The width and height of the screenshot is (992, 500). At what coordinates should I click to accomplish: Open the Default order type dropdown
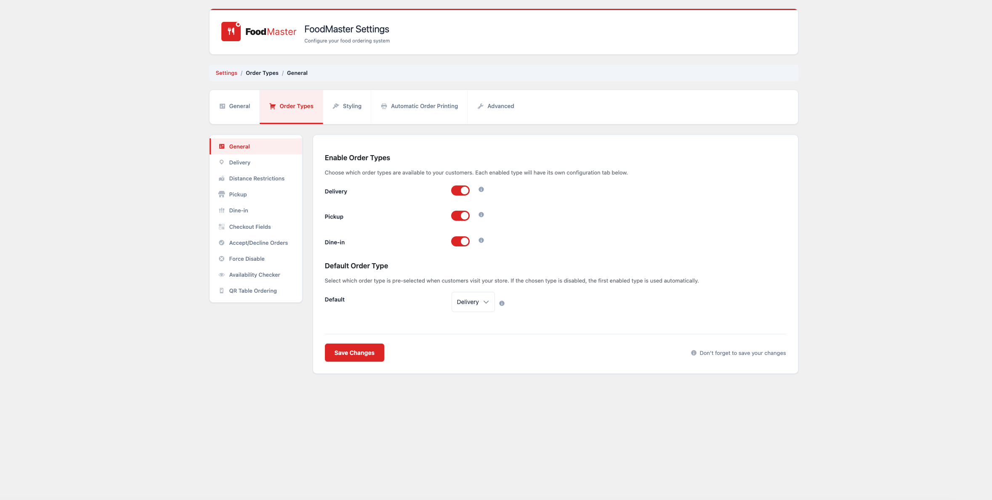click(x=473, y=302)
